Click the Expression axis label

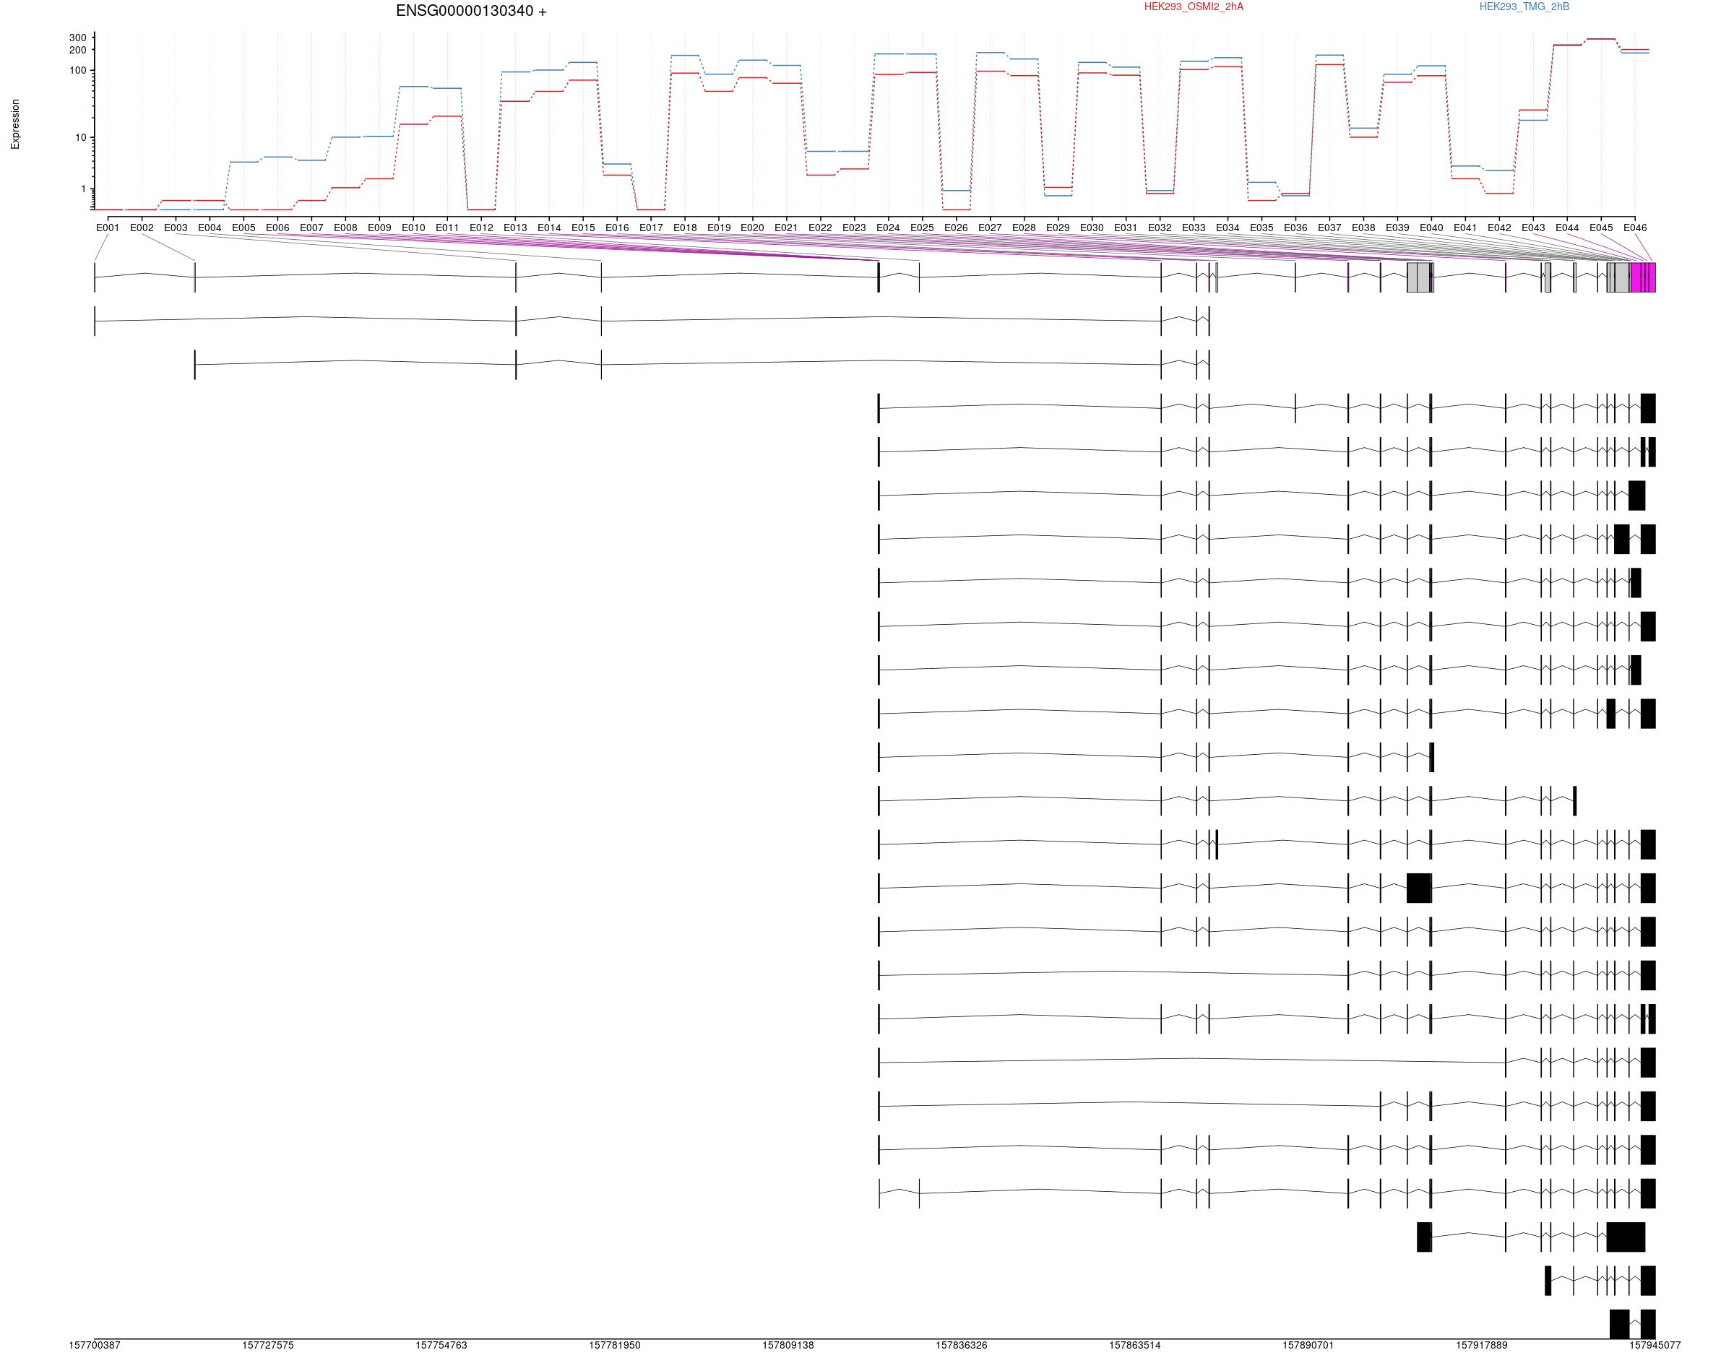[x=15, y=124]
